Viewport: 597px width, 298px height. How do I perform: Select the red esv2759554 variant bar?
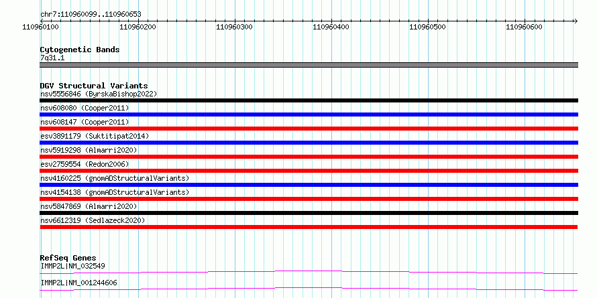tap(309, 171)
